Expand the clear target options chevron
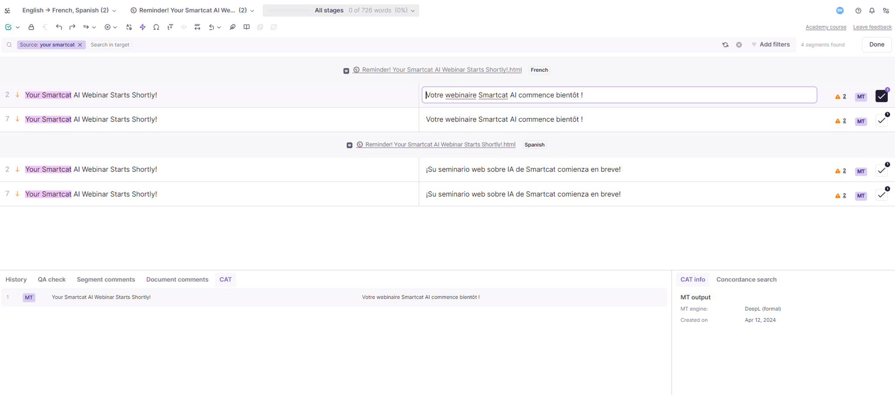This screenshot has height=395, width=895. [x=115, y=27]
